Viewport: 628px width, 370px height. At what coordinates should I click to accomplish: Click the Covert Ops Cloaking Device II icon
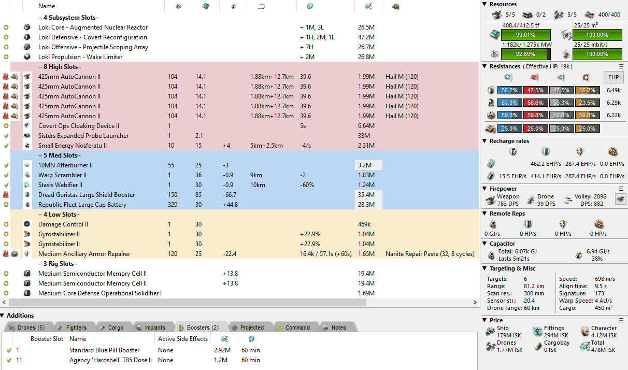point(27,126)
